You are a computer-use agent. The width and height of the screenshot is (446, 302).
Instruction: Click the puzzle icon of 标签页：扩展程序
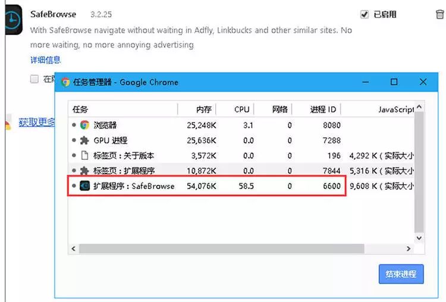click(84, 171)
